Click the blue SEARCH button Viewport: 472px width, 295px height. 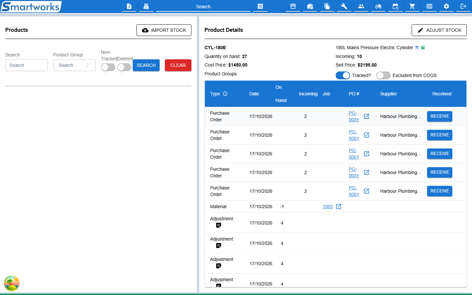point(146,65)
